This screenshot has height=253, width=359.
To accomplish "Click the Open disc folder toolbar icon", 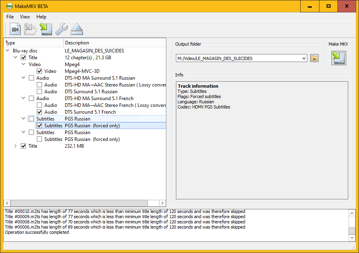I will (30, 29).
